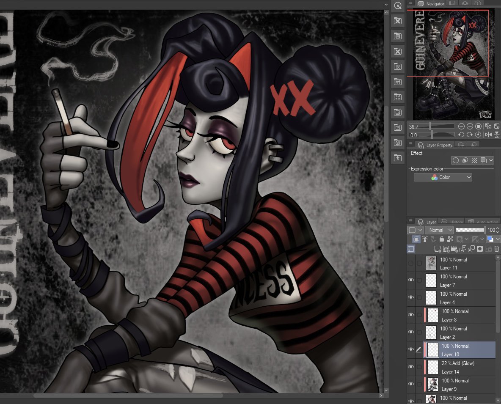Click the Lock Layer padlock icon

442,239
